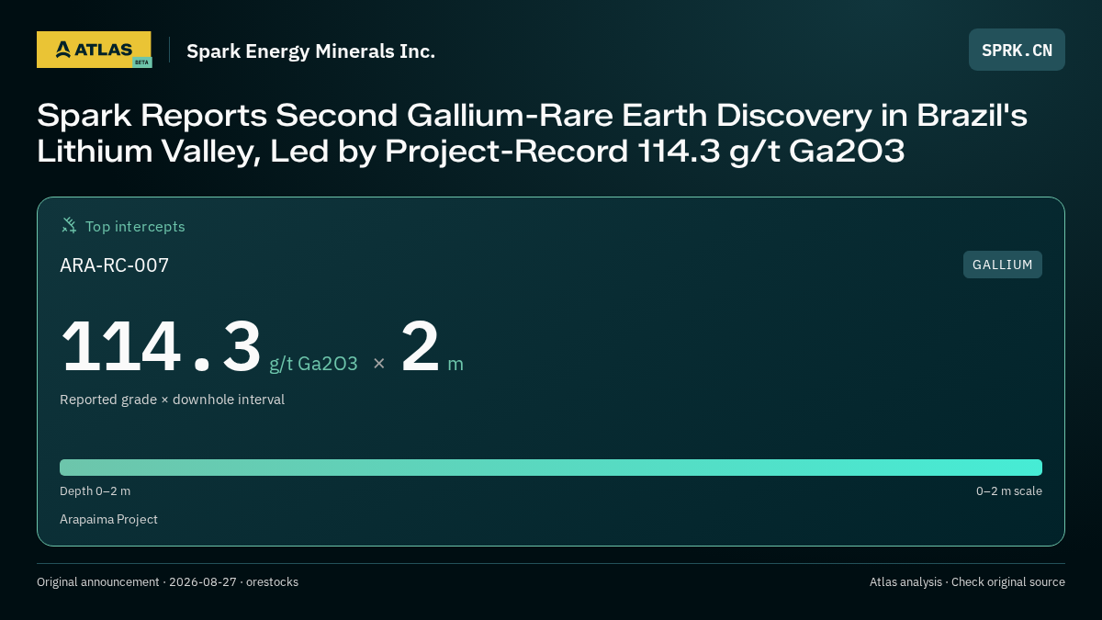Image resolution: width=1102 pixels, height=620 pixels.
Task: Select 'Reported grade × downhole interval' caption
Action: point(172,400)
